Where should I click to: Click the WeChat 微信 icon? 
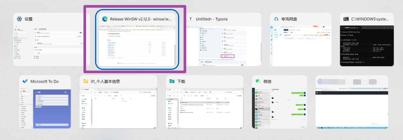(x=258, y=81)
